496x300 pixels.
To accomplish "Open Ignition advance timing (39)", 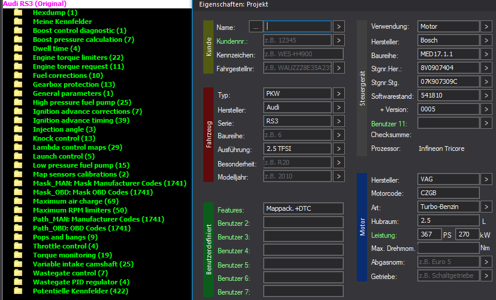I will pos(81,120).
